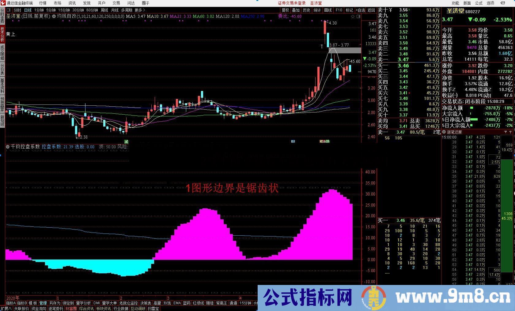Screen dimensions: 515x311
Task: Open the 行情 menu
Action: [42, 3]
